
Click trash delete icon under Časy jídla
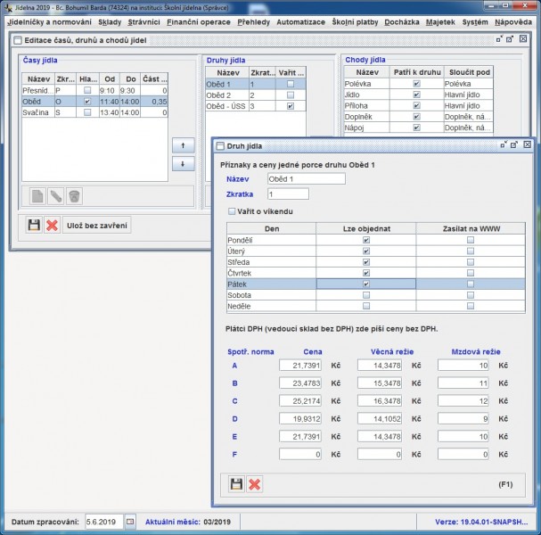[x=75, y=195]
